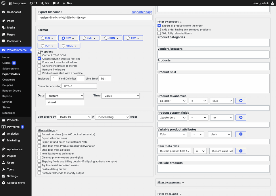Add Product custom fields filter with plus button

pyautogui.click(x=241, y=117)
